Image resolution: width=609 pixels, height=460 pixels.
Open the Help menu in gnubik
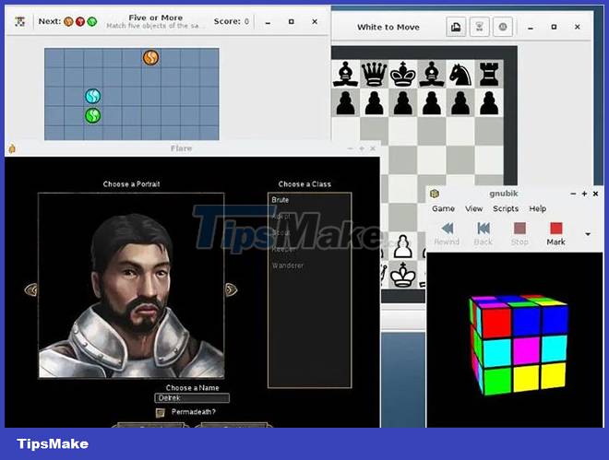(538, 208)
